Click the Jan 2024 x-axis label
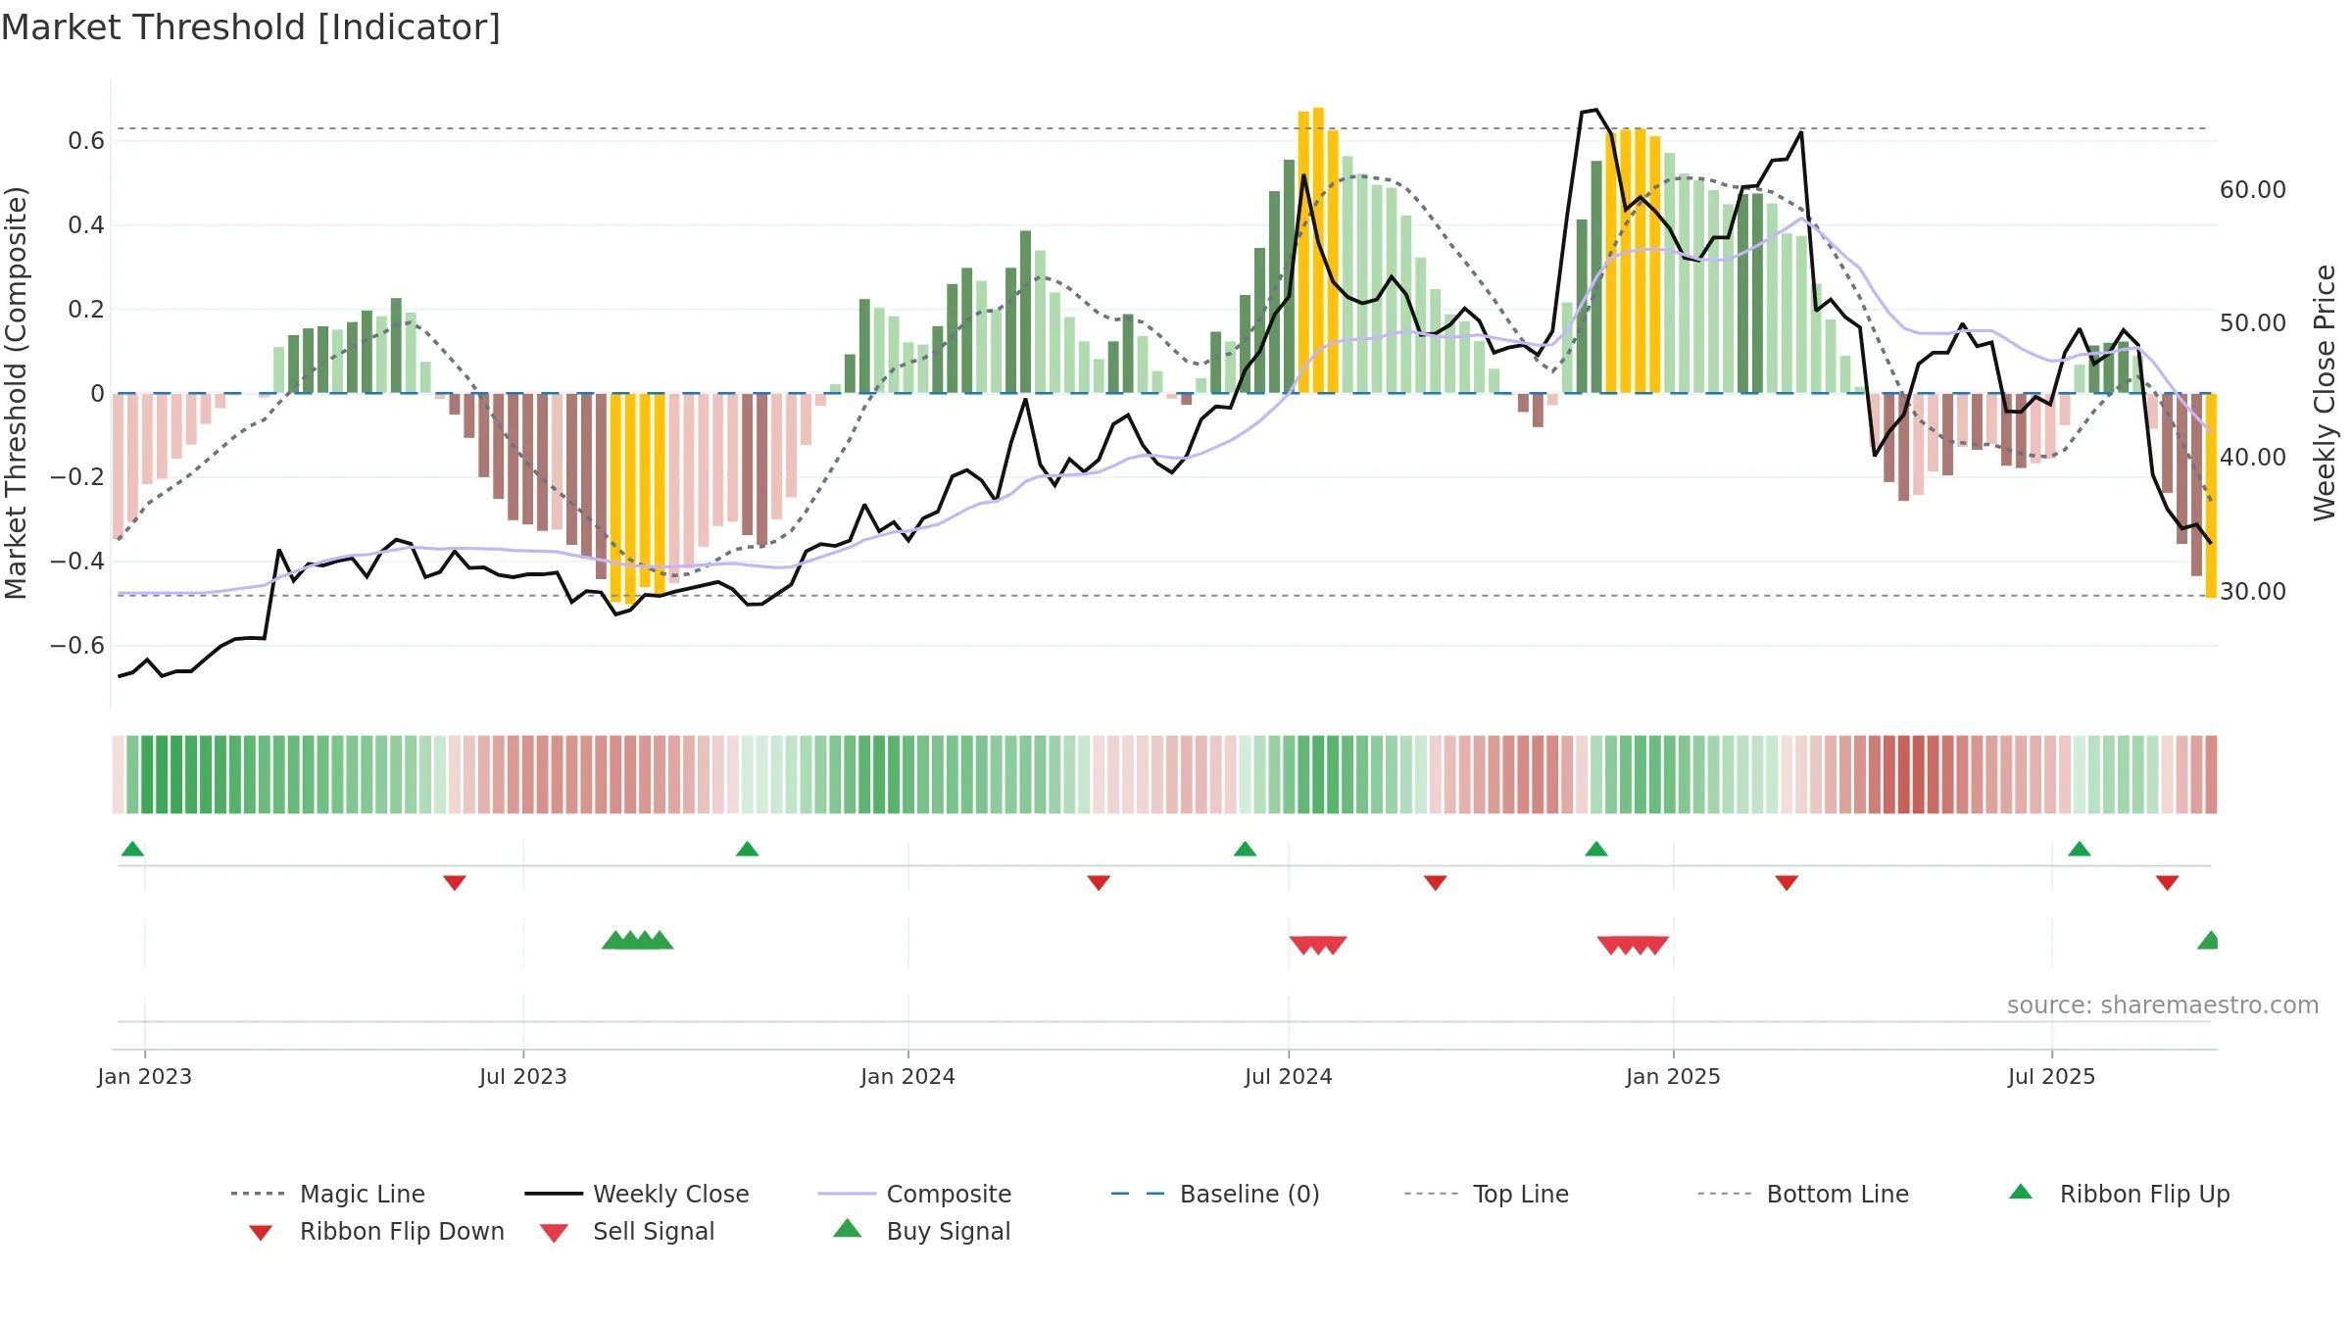 908,1076
